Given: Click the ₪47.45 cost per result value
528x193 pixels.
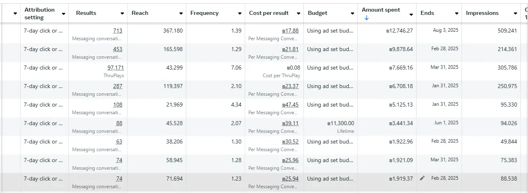Looking at the screenshot, I should (291, 105).
